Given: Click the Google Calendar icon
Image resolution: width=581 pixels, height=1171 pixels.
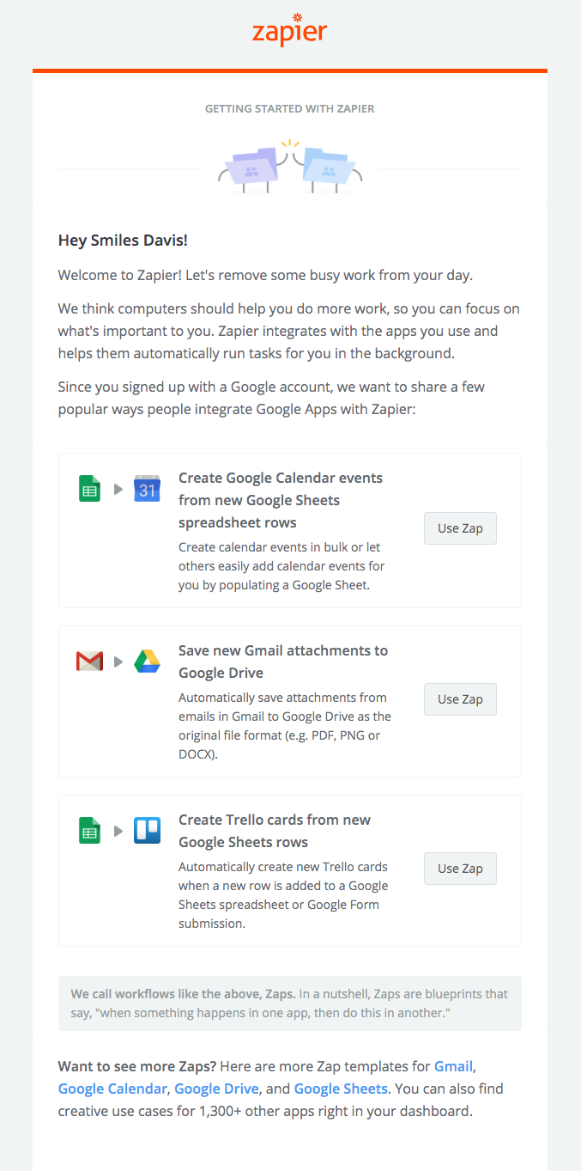Looking at the screenshot, I should (x=147, y=489).
